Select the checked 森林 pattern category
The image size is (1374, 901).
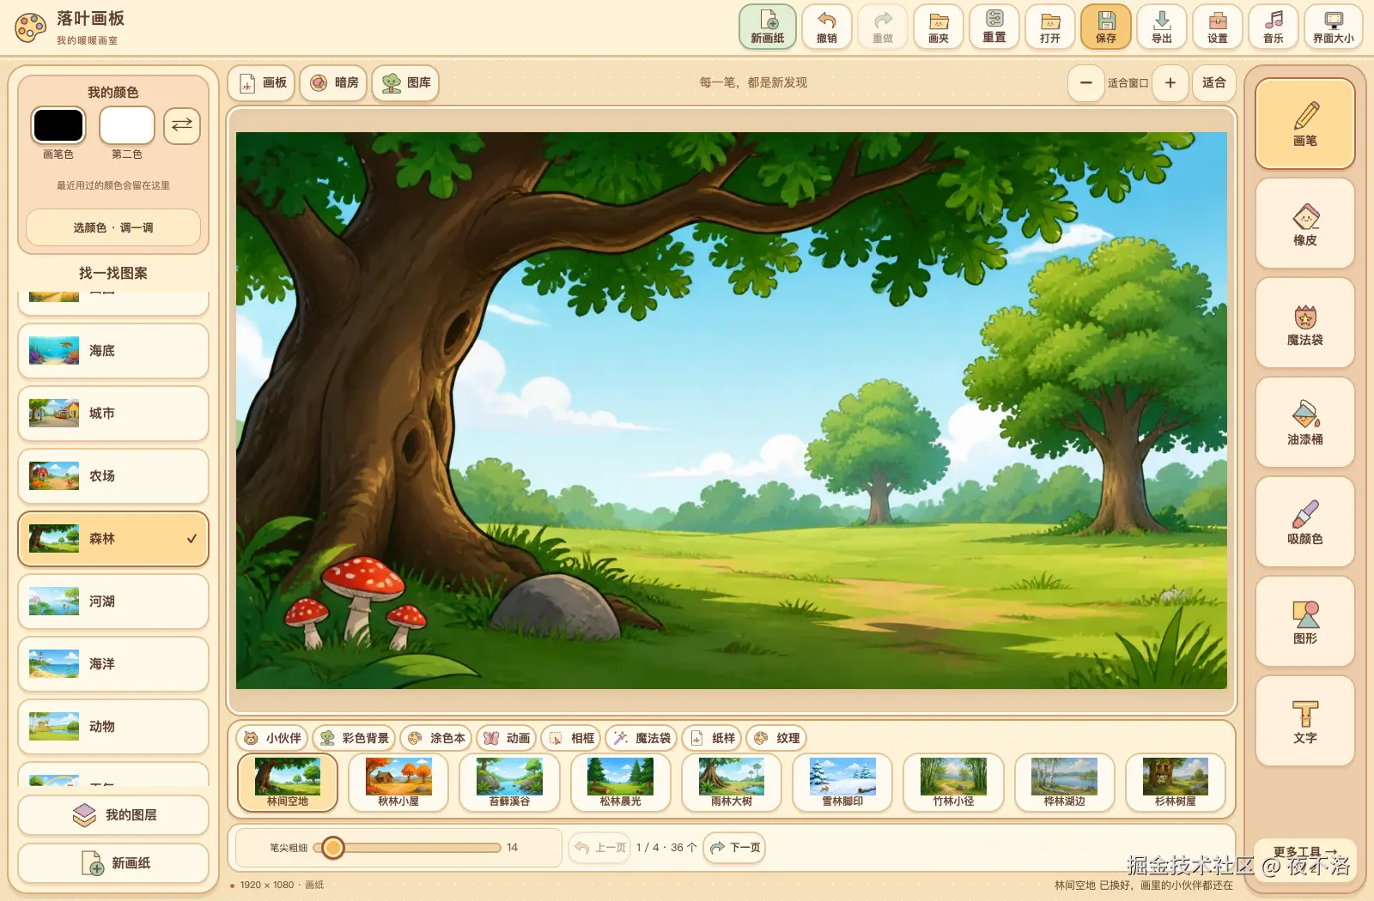[x=113, y=539]
